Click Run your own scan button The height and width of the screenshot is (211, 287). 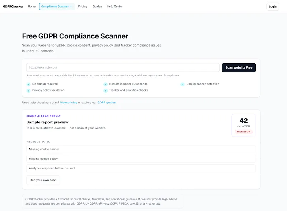[43, 180]
